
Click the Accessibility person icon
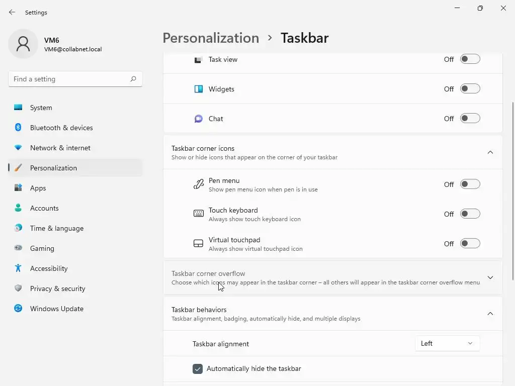18,268
